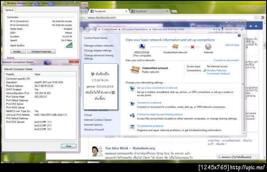The width and height of the screenshot is (267, 172).
Task: Open the Chrome menu icon
Action: (263, 17)
